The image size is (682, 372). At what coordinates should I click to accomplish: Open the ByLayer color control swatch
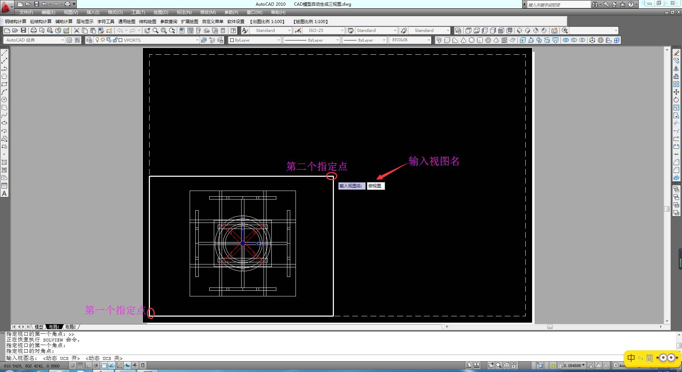tap(255, 40)
